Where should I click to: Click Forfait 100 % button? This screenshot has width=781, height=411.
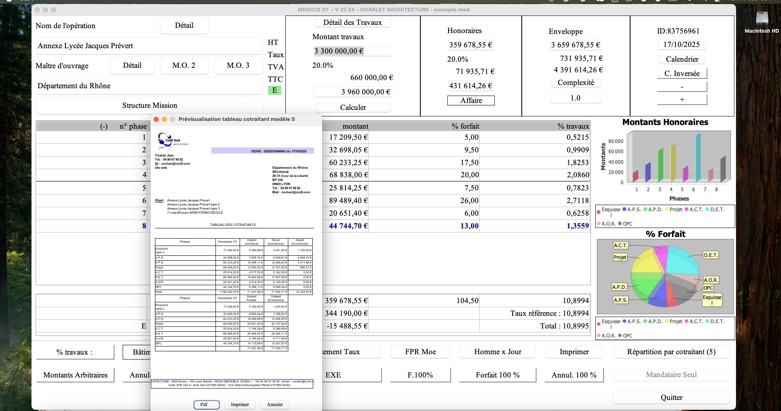click(x=498, y=375)
